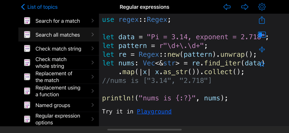Tap code icon of Check match whole string

click(27, 63)
